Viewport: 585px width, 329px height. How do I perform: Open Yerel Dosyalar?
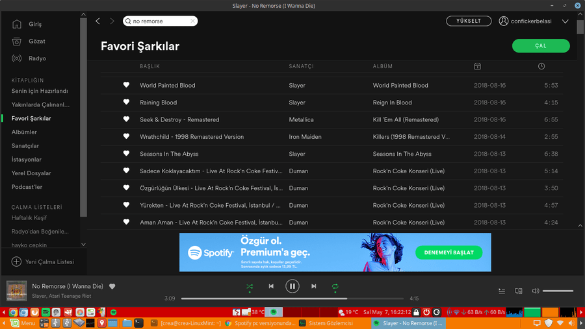31,173
